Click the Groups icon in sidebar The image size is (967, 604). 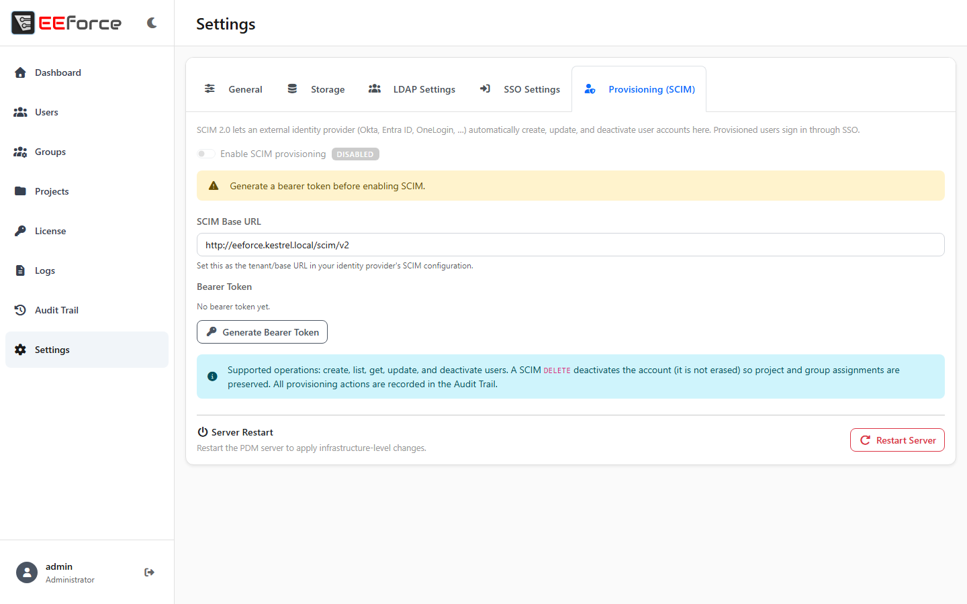click(20, 152)
